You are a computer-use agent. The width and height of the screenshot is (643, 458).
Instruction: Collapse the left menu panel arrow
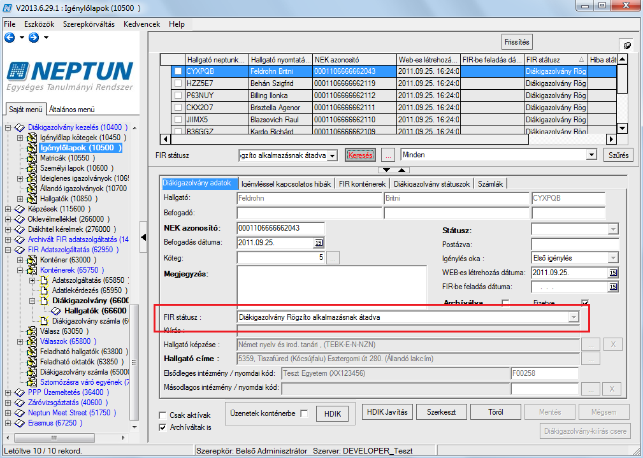[x=143, y=237]
